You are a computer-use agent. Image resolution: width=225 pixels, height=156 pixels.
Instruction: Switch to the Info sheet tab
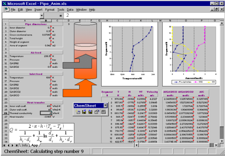pyautogui.click(x=25, y=145)
